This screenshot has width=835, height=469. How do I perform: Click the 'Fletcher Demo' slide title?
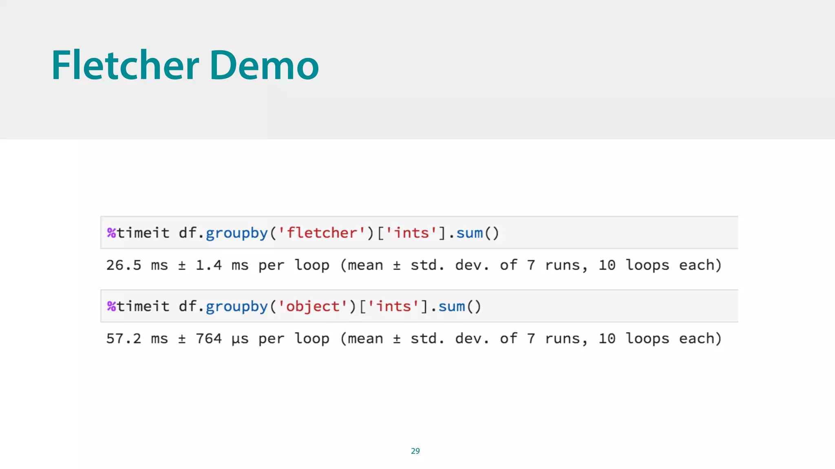(x=185, y=65)
